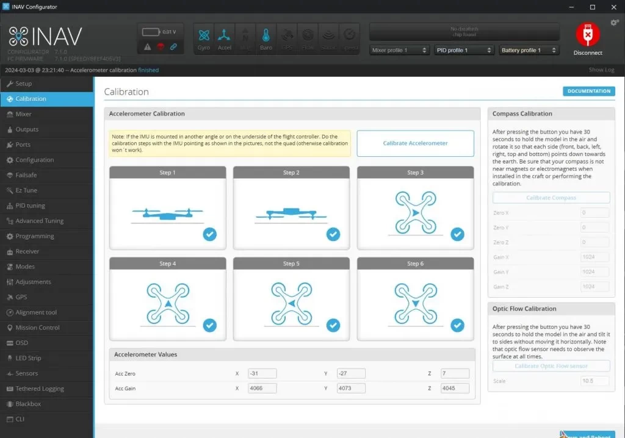This screenshot has width=625, height=438.
Task: Switch to the Receiver tab
Action: (x=46, y=251)
